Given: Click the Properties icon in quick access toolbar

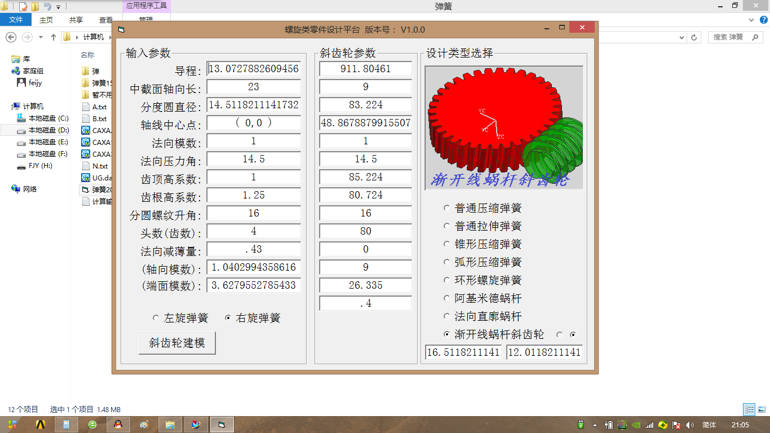Looking at the screenshot, I should [x=24, y=7].
